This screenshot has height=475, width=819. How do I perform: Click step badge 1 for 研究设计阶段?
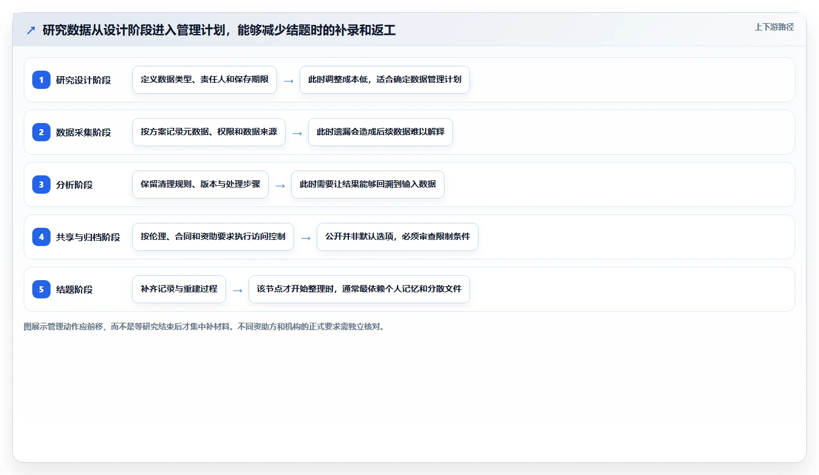click(x=41, y=79)
